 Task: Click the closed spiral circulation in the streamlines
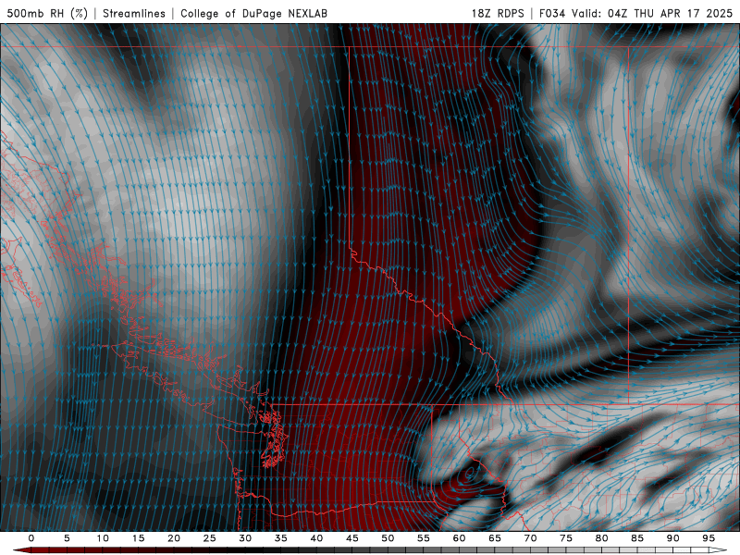[469, 474]
